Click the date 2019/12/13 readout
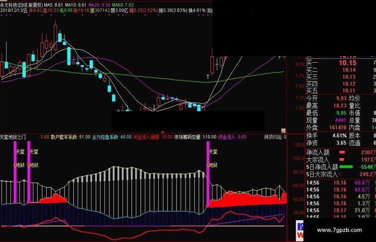Screen dimensions: 376x242 (14, 10)
